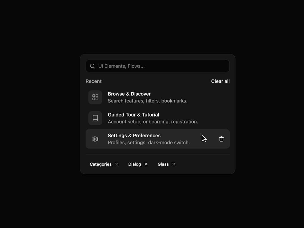Select the Dialog tag

pos(135,164)
